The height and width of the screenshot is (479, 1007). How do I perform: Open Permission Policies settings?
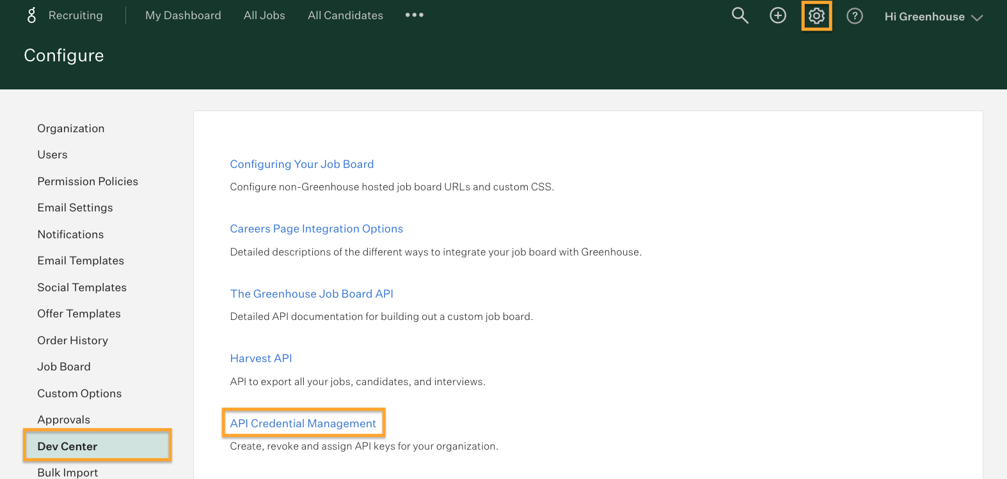[88, 181]
